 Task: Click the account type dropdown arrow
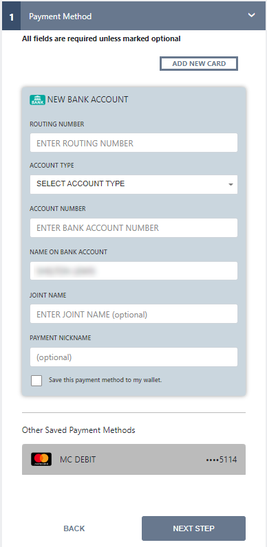[231, 184]
